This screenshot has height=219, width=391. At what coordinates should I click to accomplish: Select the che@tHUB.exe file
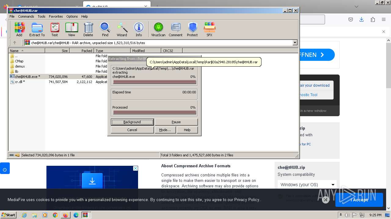tap(27, 77)
